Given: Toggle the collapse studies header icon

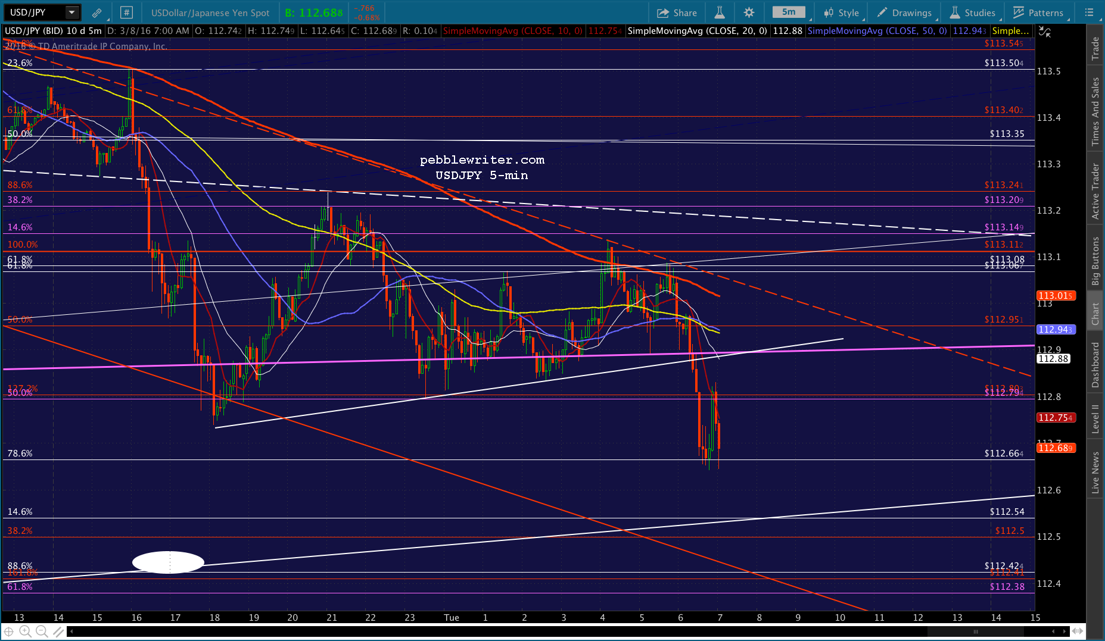Looking at the screenshot, I should click(1045, 32).
